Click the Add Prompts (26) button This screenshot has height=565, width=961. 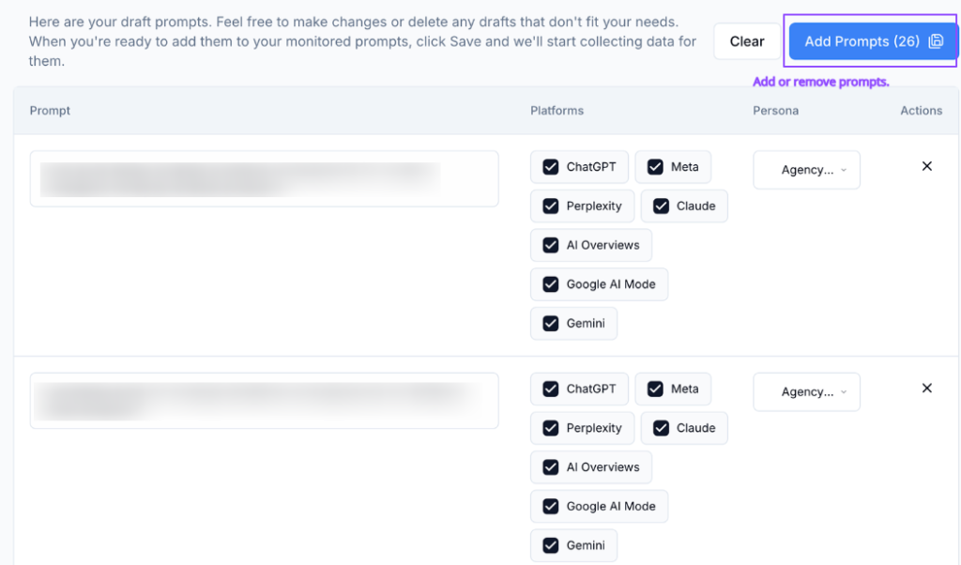(862, 41)
